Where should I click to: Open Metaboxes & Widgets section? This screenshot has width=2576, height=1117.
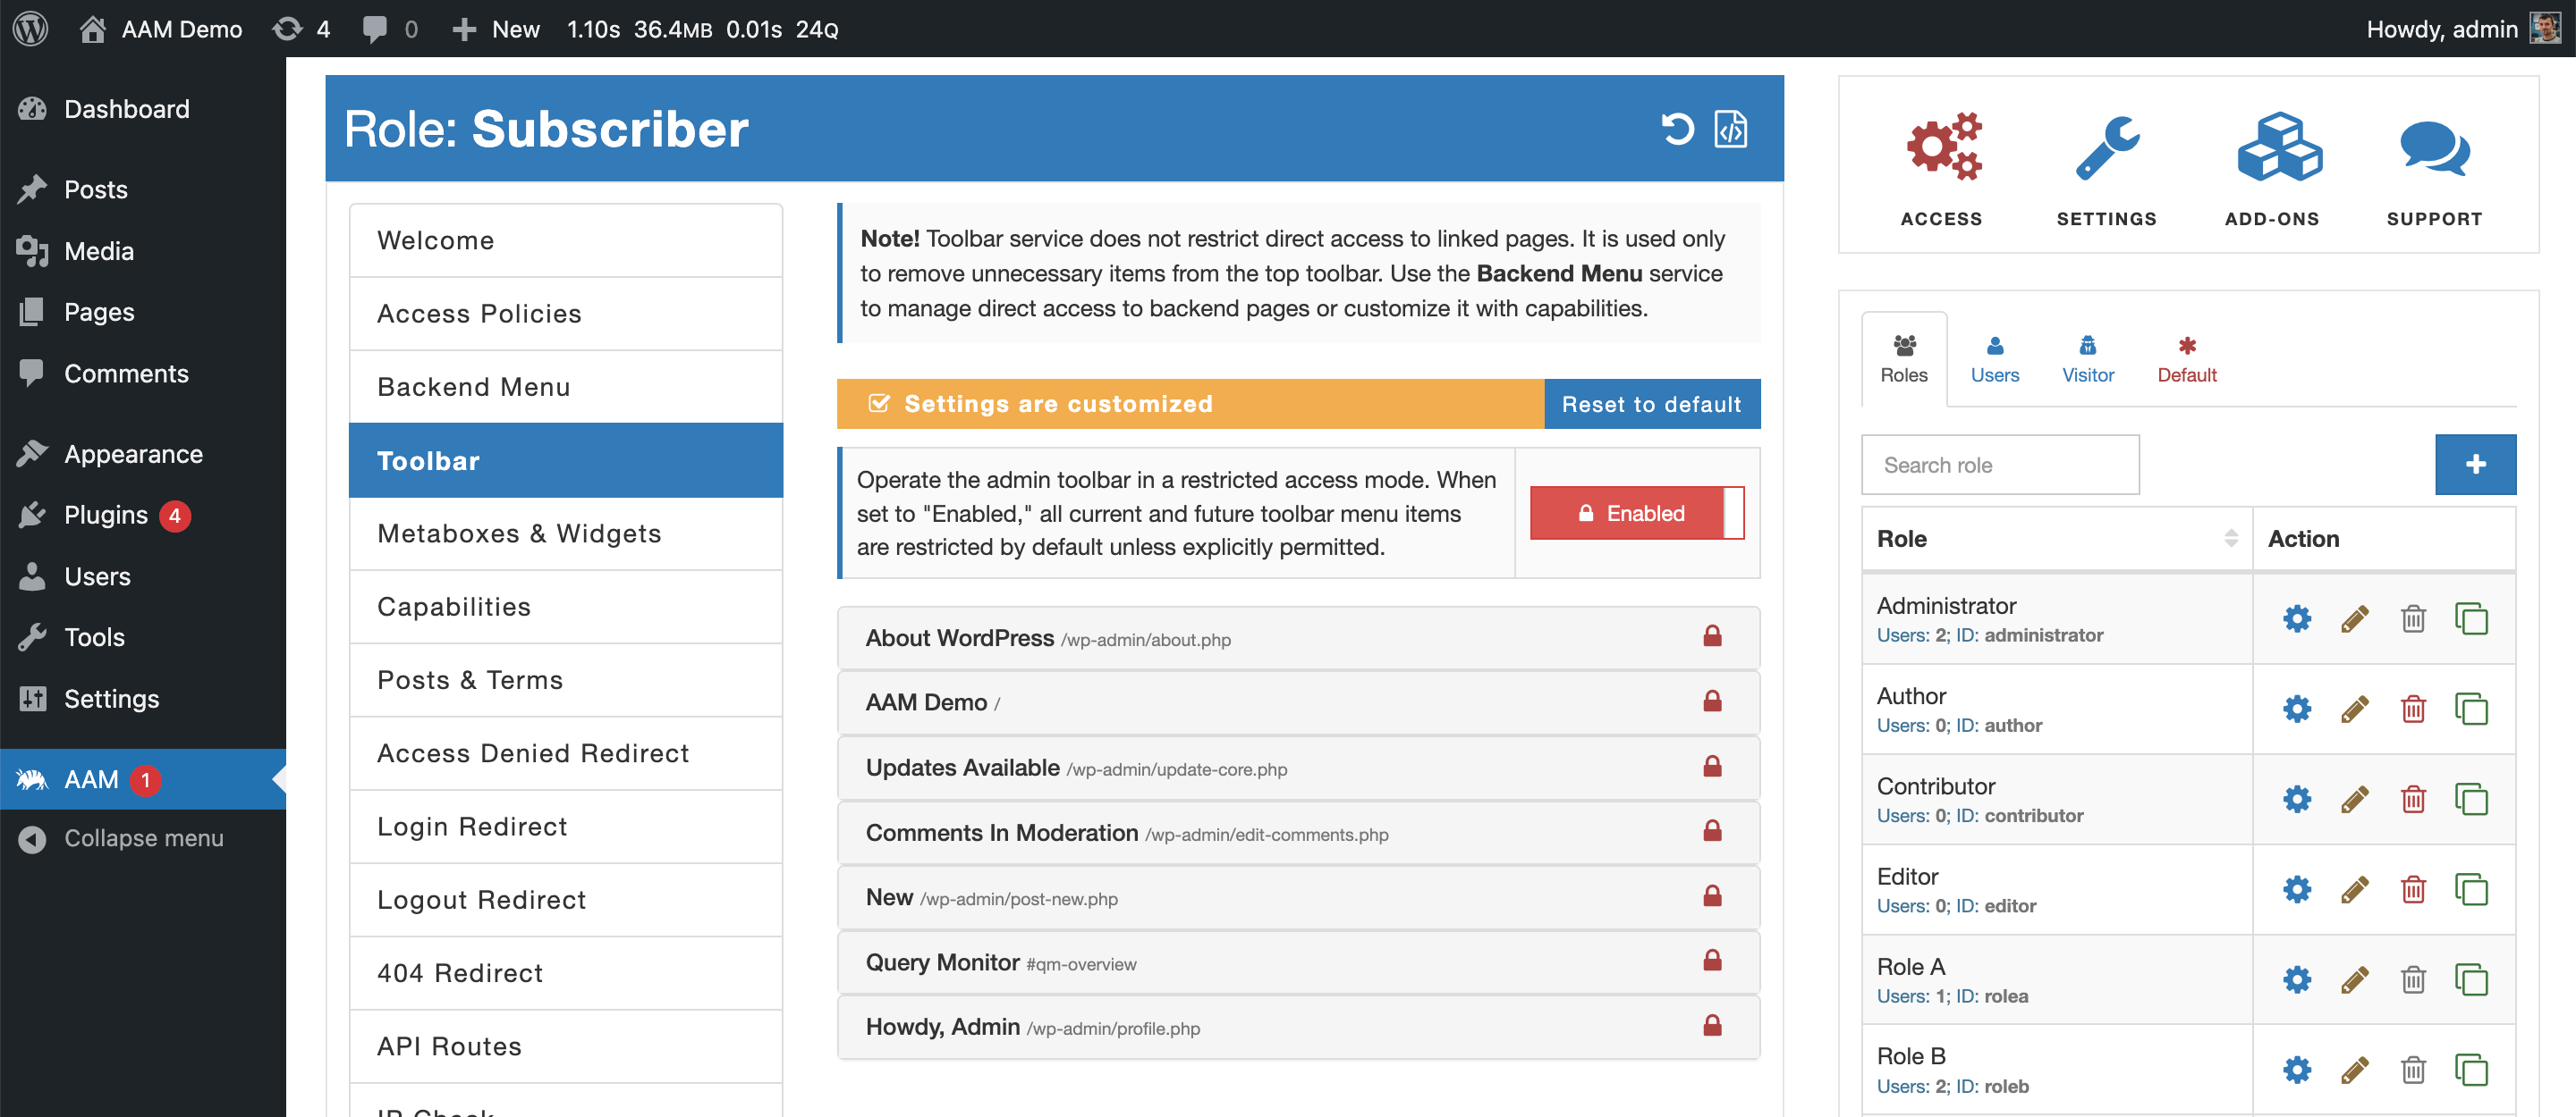565,533
